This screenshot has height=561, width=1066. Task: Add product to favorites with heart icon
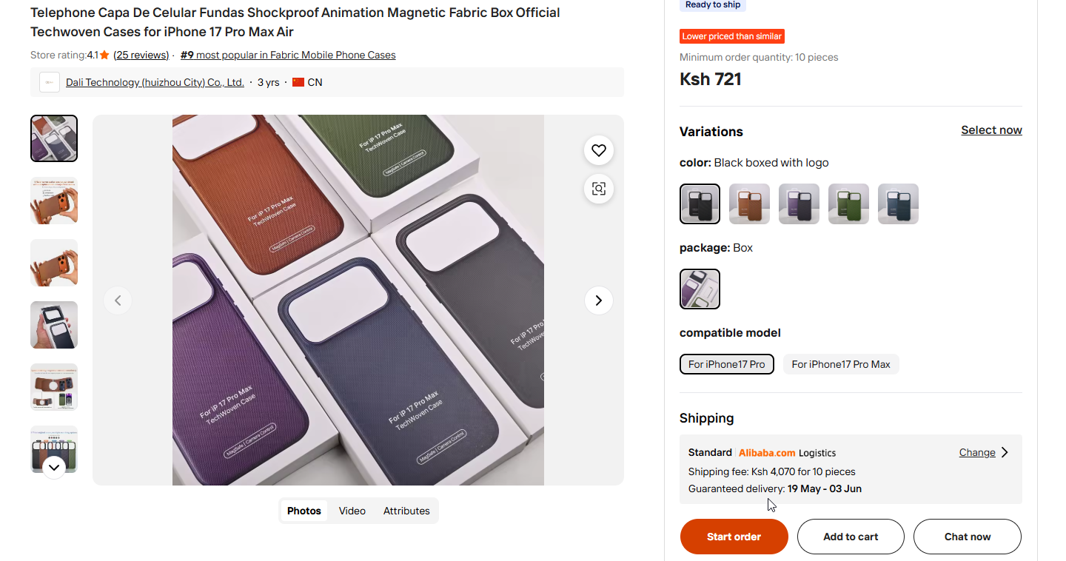point(599,150)
